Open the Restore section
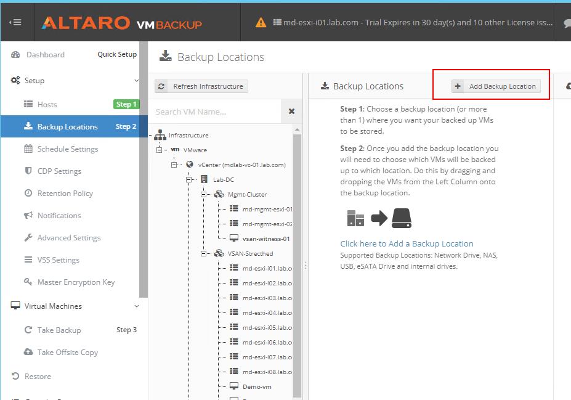This screenshot has height=400, width=571. coord(38,377)
